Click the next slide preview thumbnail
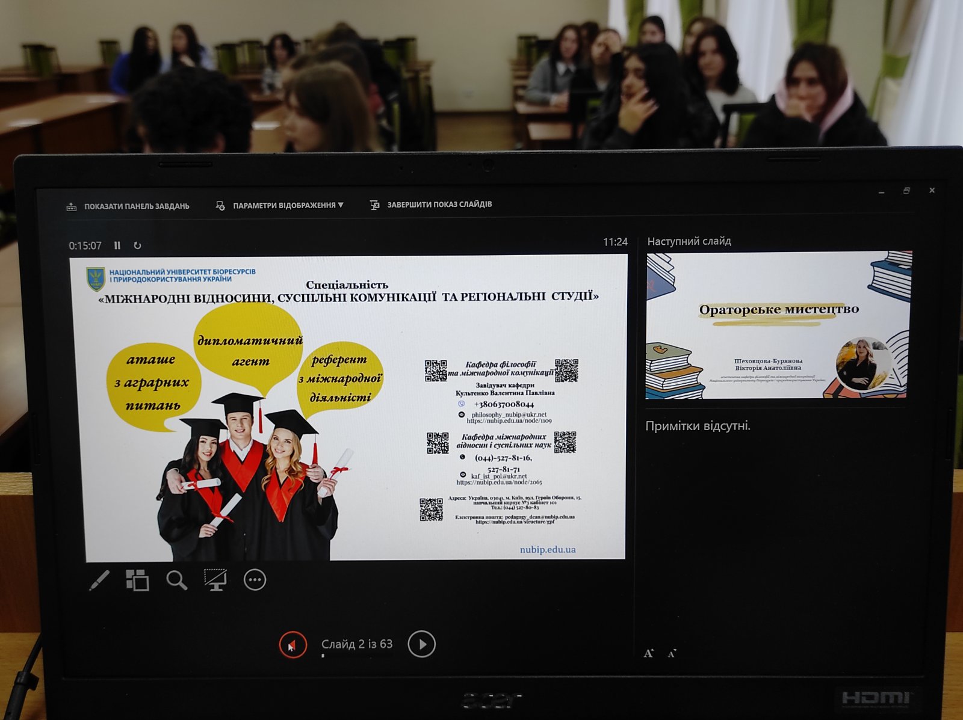 pyautogui.click(x=779, y=325)
